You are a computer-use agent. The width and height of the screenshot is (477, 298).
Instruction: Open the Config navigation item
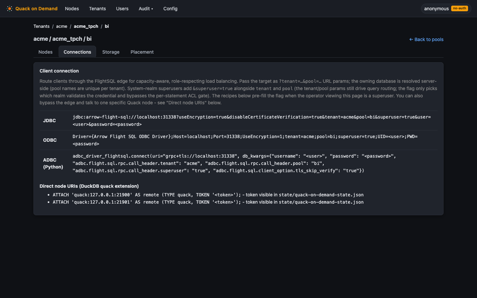click(170, 9)
